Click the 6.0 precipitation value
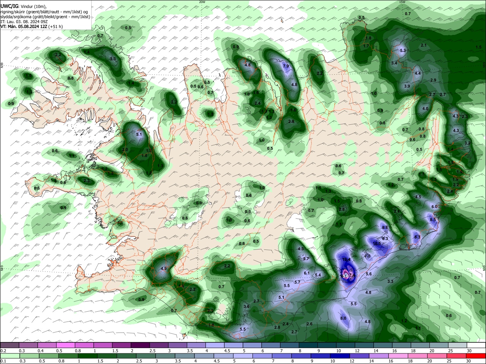The image size is (486, 364). (434, 207)
